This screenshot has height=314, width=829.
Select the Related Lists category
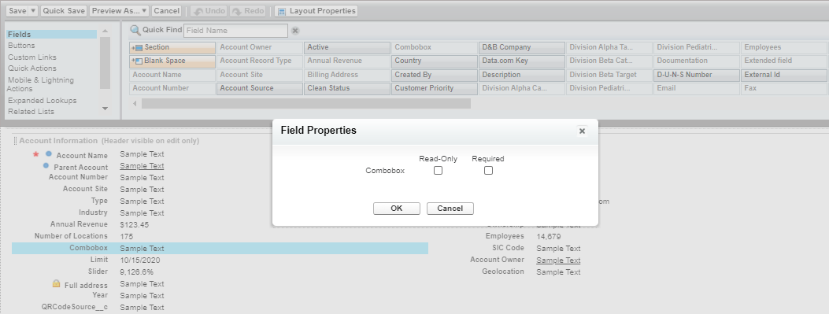(x=31, y=112)
